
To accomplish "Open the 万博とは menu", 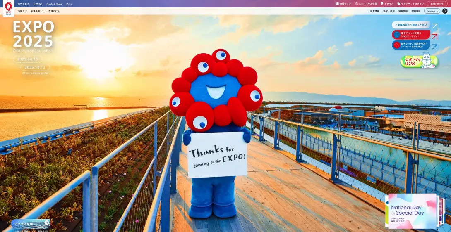I will tap(22, 11).
